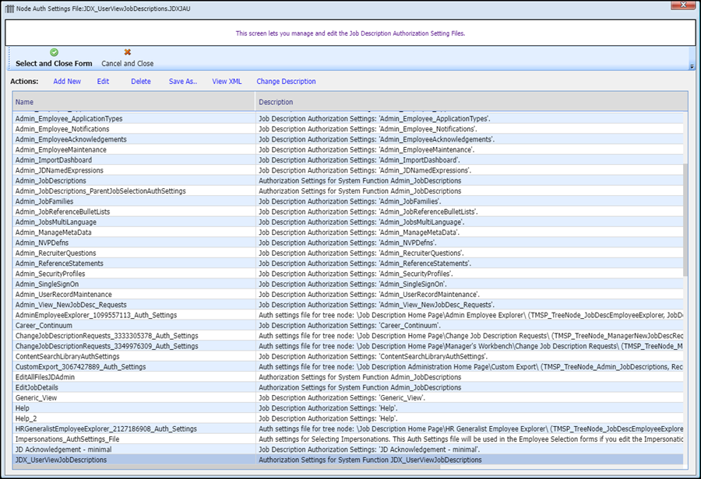Select the Admin_Employee_ApplicationTypes row
This screenshot has height=479, width=701.
click(x=348, y=119)
